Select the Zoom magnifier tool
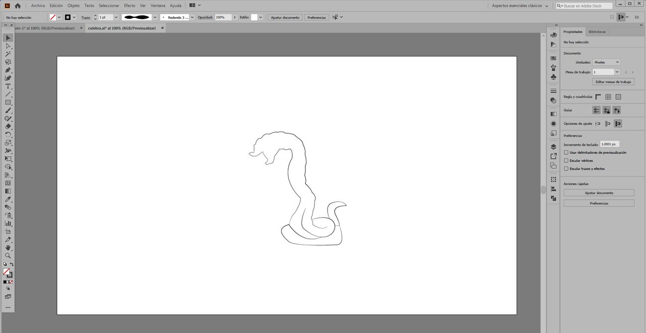646x333 pixels. pyautogui.click(x=8, y=255)
